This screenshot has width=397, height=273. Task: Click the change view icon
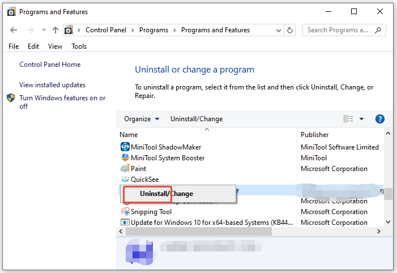click(x=348, y=119)
